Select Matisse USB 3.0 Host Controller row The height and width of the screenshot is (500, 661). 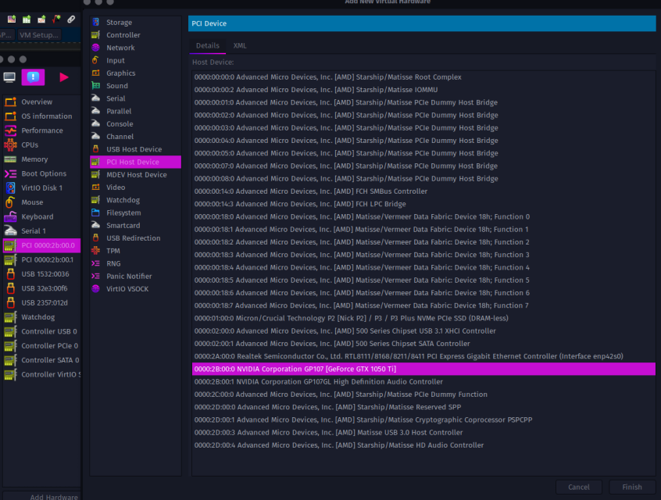[423, 433]
